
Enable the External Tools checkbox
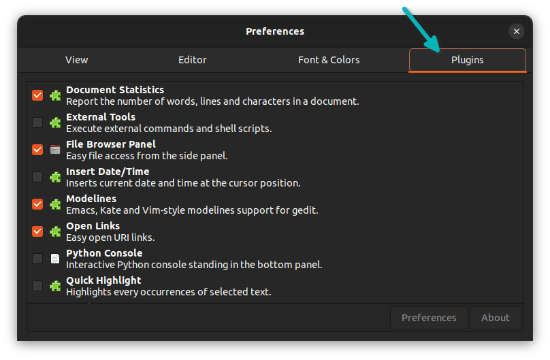37,122
